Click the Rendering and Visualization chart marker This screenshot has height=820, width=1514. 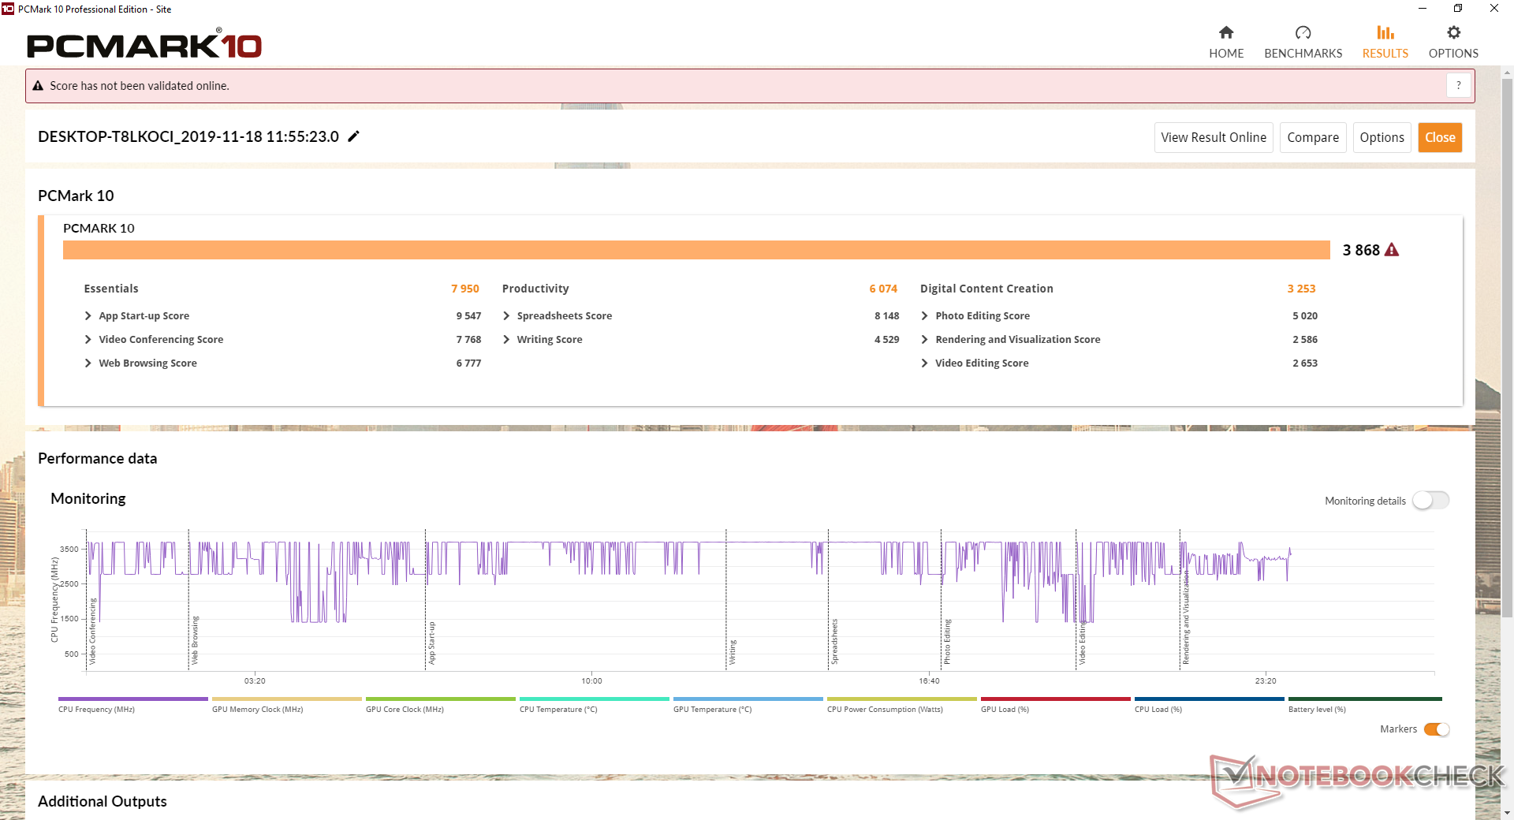(x=1185, y=617)
